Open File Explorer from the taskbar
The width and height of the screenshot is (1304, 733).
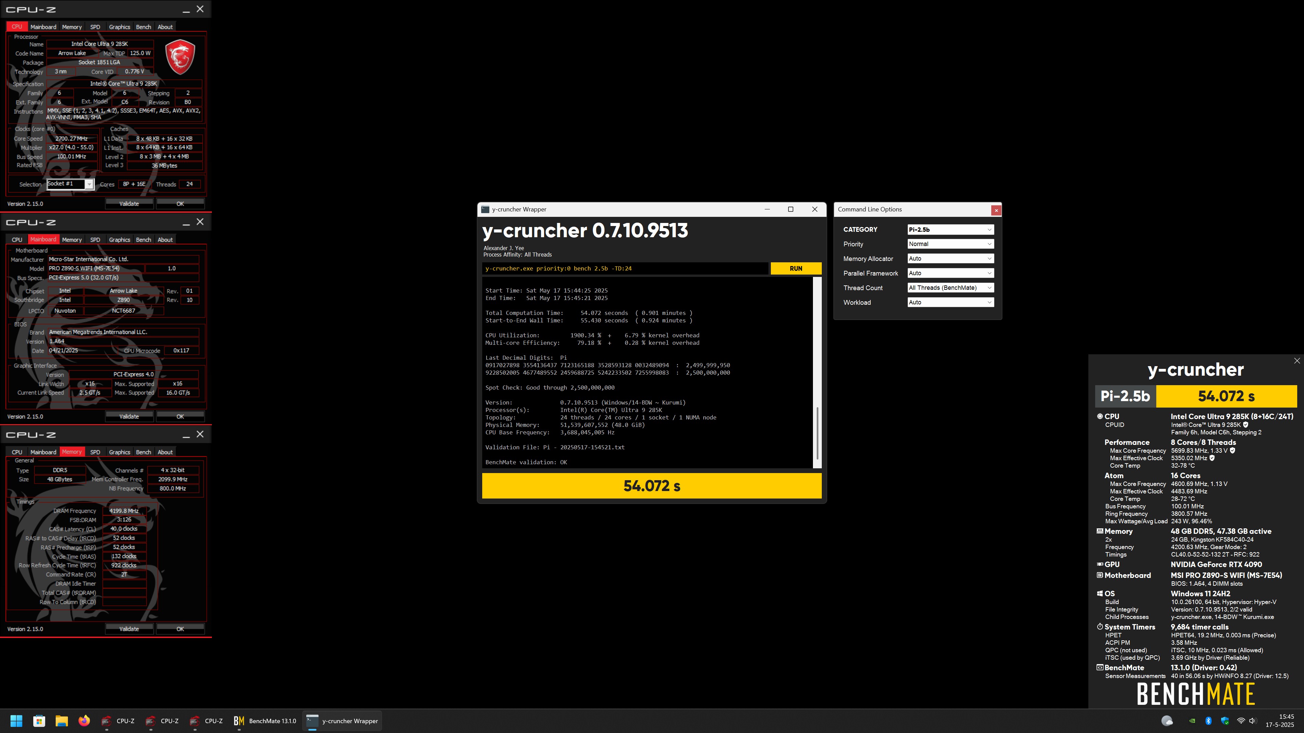62,721
